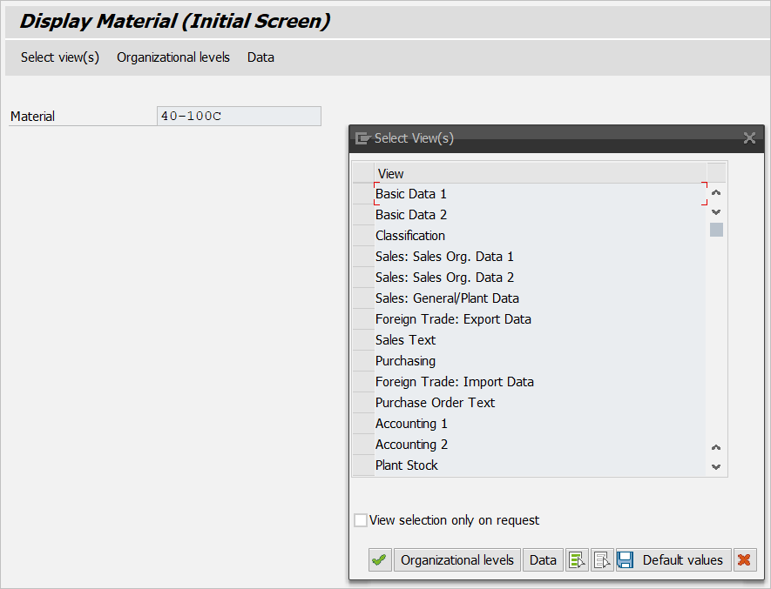Viewport: 771px width, 589px height.
Task: Confirm selection with the green checkmark
Action: (379, 560)
